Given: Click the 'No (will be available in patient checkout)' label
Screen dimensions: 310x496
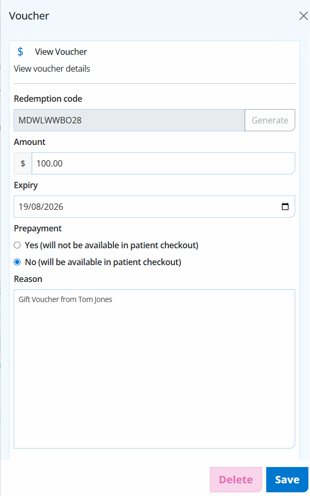Looking at the screenshot, I should pos(103,262).
